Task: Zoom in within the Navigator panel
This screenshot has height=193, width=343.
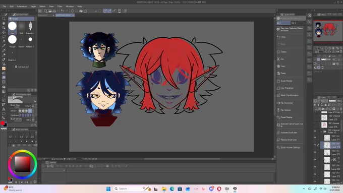Action: click(330, 48)
